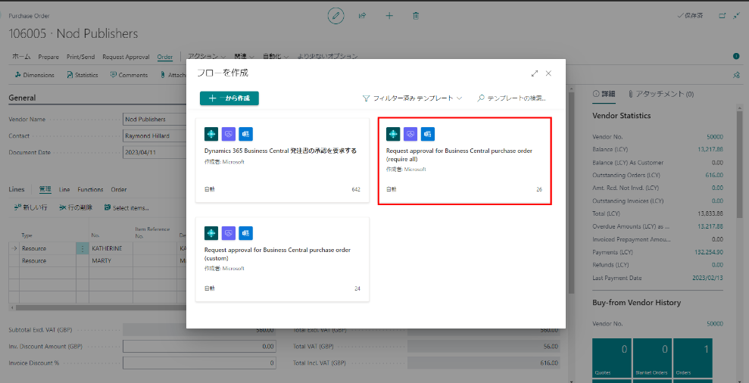Click the テンプレートの検索 search field
This screenshot has width=749, height=383.
(512, 98)
